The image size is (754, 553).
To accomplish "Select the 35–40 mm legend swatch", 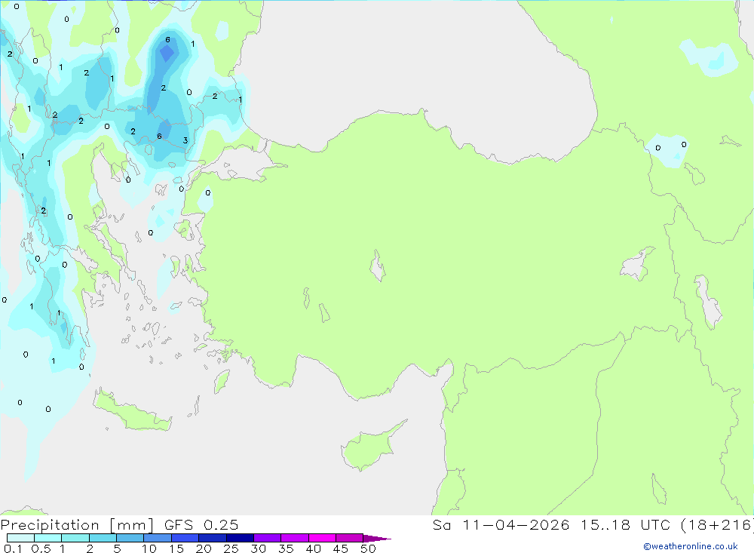I will [294, 538].
